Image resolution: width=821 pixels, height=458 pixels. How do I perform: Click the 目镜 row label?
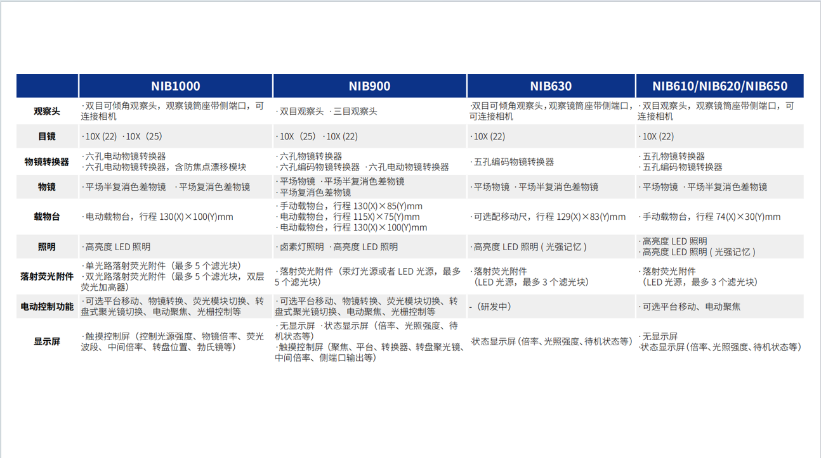click(x=46, y=136)
